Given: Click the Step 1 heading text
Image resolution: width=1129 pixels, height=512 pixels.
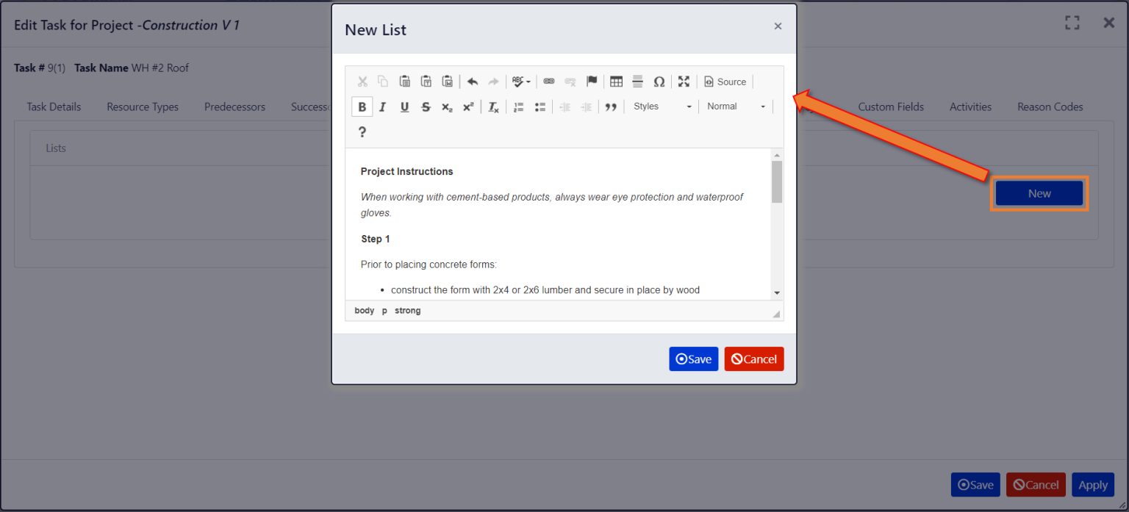Looking at the screenshot, I should click(376, 239).
